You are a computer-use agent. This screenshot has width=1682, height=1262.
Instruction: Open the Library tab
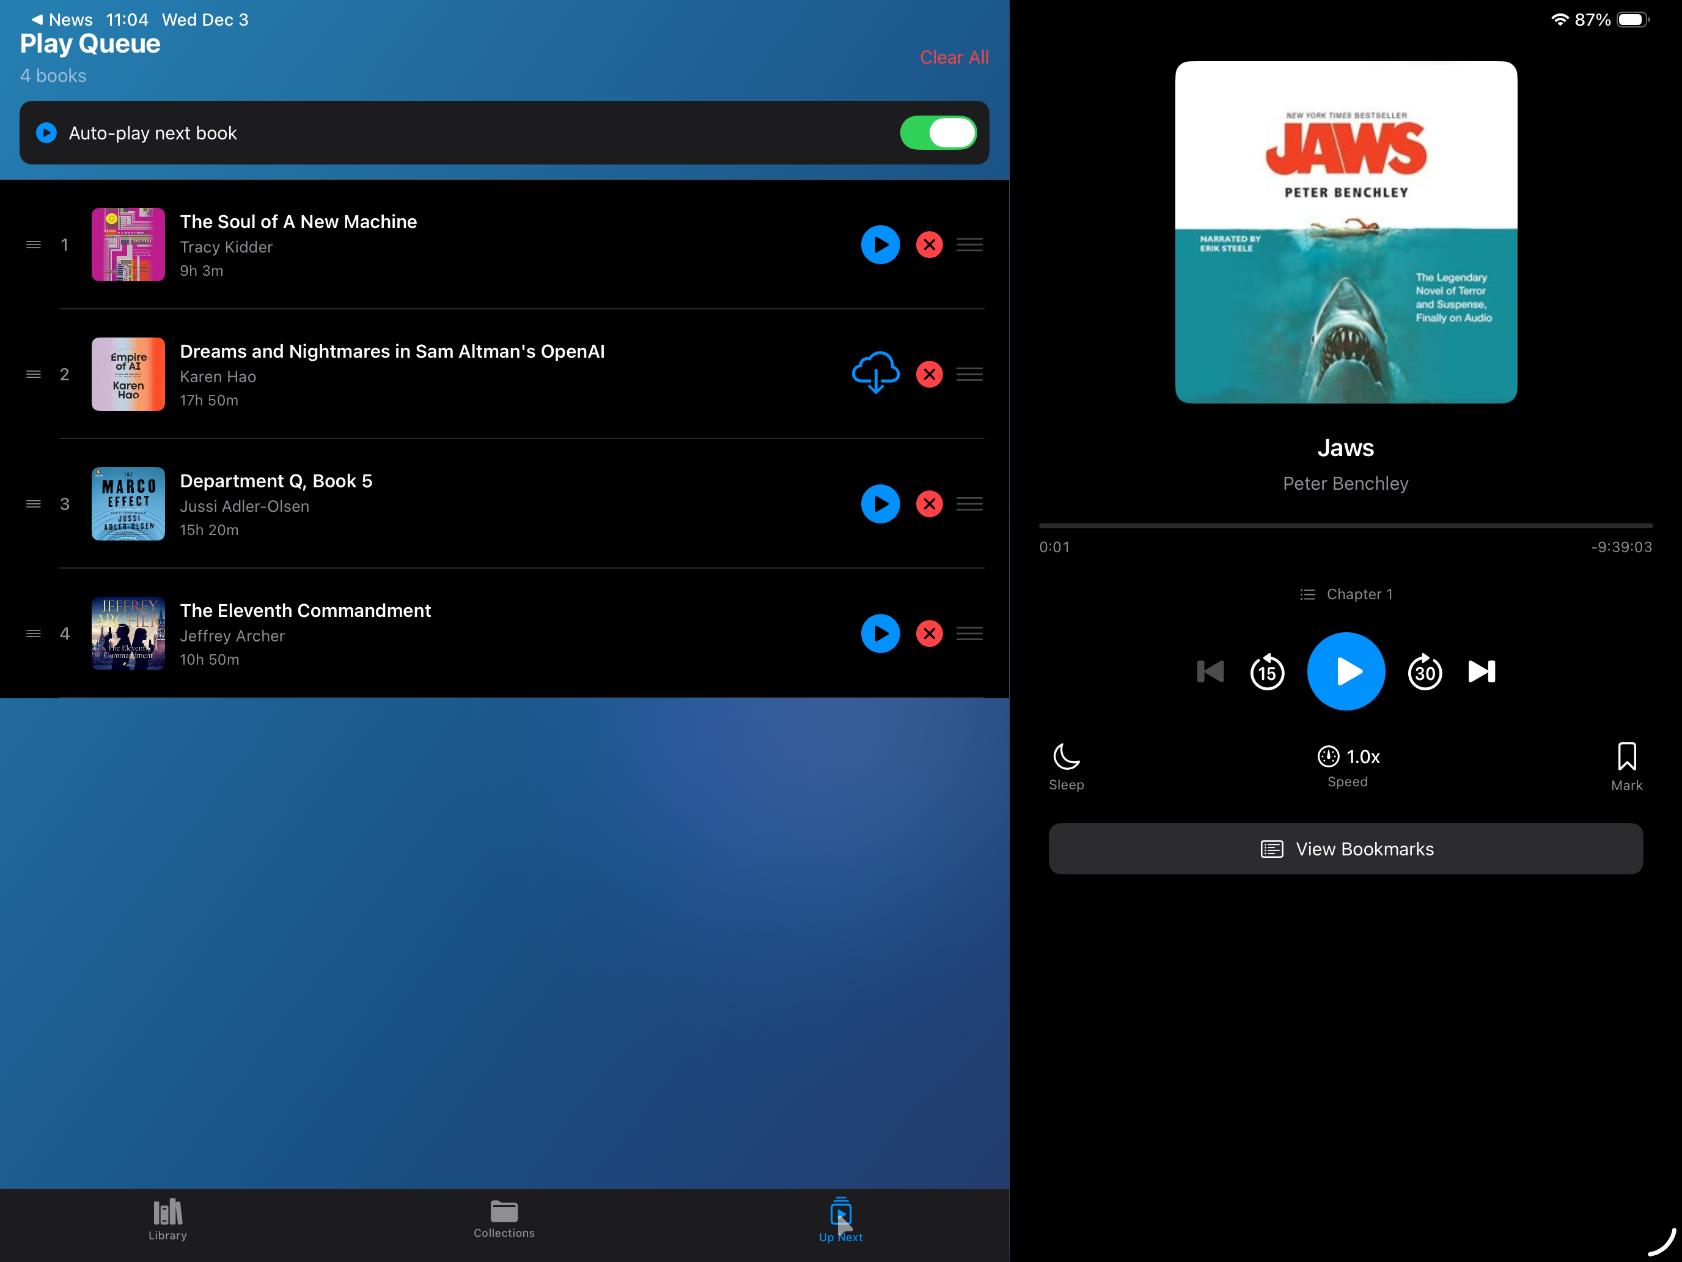coord(167,1219)
